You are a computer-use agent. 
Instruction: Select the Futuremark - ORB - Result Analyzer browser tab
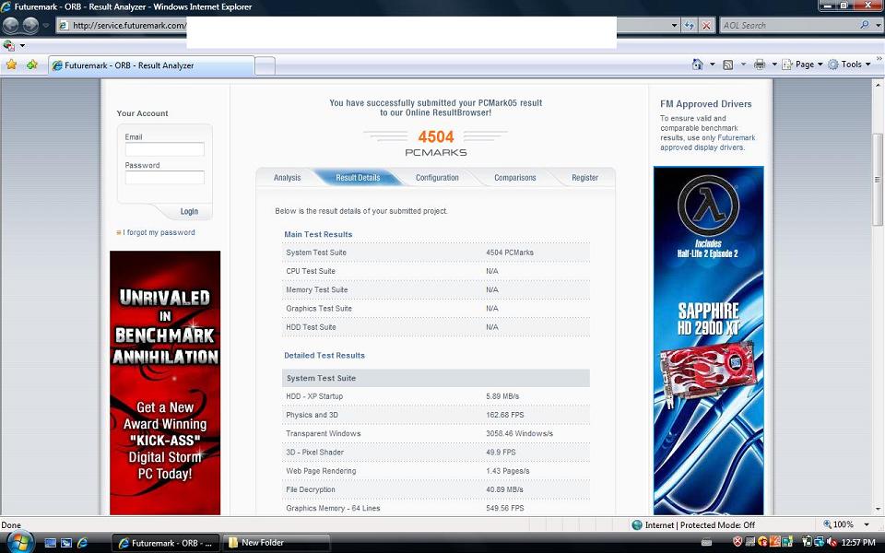[x=151, y=65]
